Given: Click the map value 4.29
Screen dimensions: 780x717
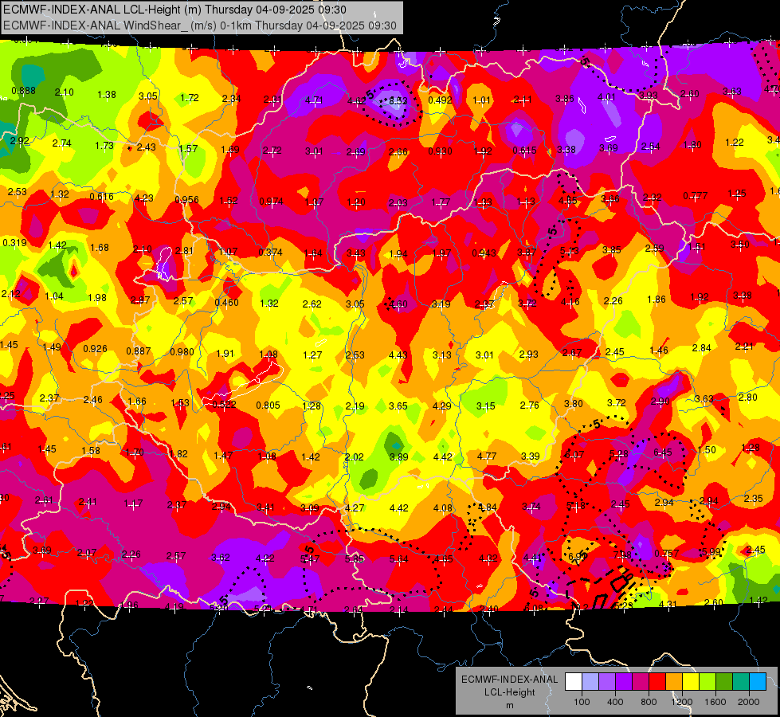Looking at the screenshot, I should [441, 406].
